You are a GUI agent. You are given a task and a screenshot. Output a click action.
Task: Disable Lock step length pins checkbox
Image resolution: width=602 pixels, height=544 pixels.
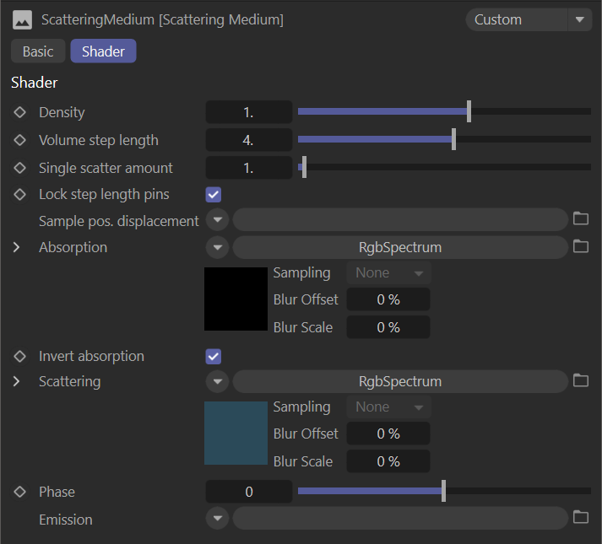pos(214,195)
